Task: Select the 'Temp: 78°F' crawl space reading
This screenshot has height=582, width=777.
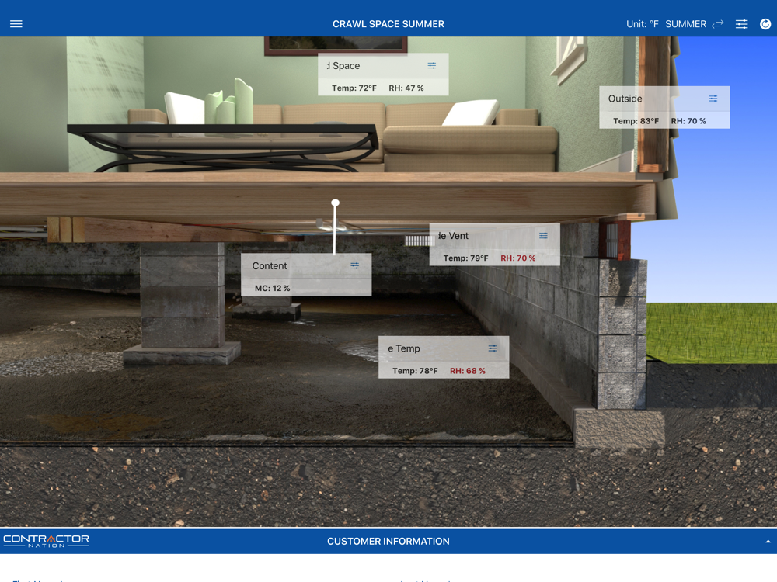Action: pos(415,371)
